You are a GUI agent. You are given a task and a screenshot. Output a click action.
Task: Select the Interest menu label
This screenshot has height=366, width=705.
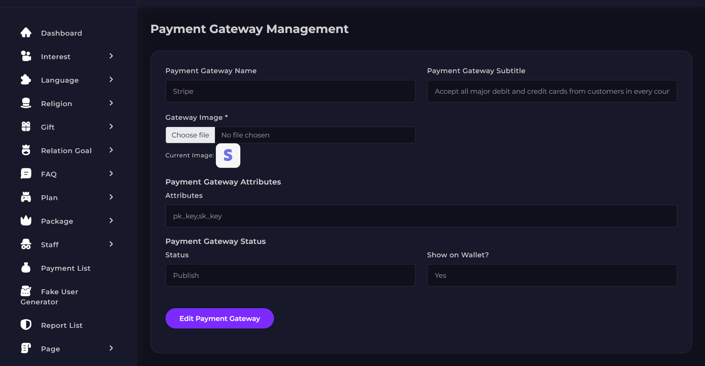pyautogui.click(x=56, y=57)
